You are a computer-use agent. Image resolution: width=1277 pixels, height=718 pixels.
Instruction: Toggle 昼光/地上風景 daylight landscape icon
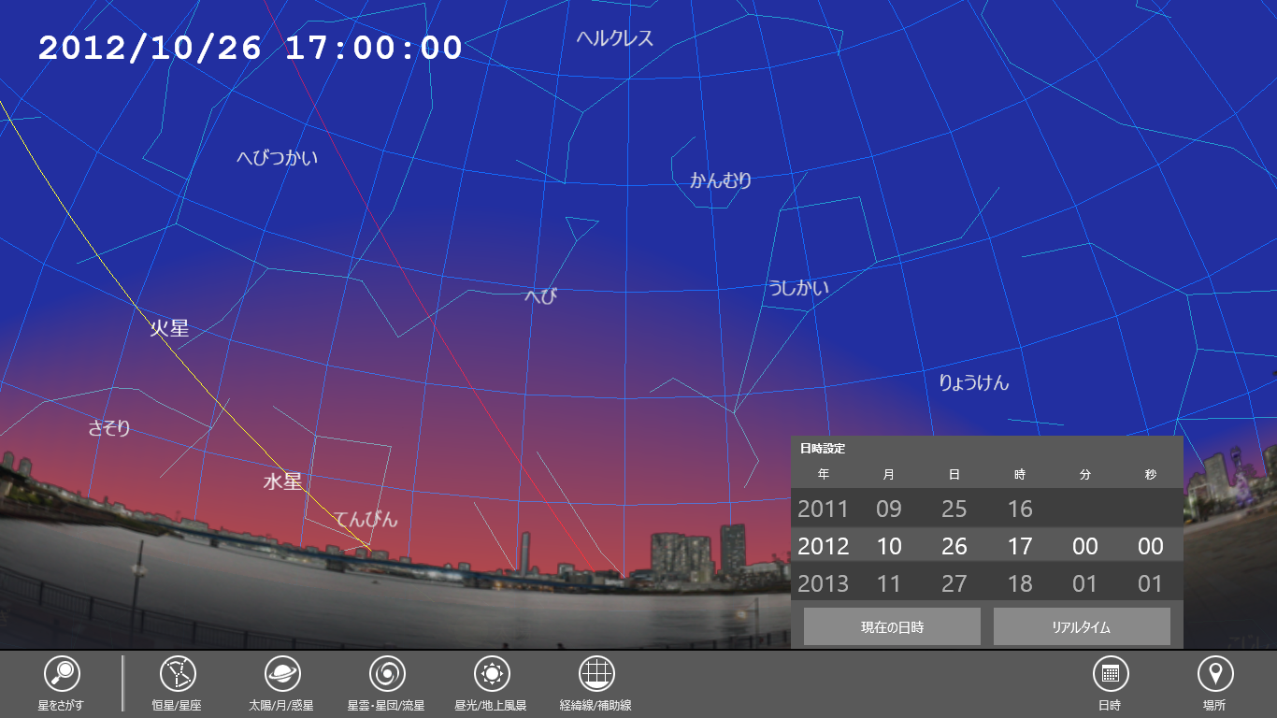pyautogui.click(x=491, y=673)
